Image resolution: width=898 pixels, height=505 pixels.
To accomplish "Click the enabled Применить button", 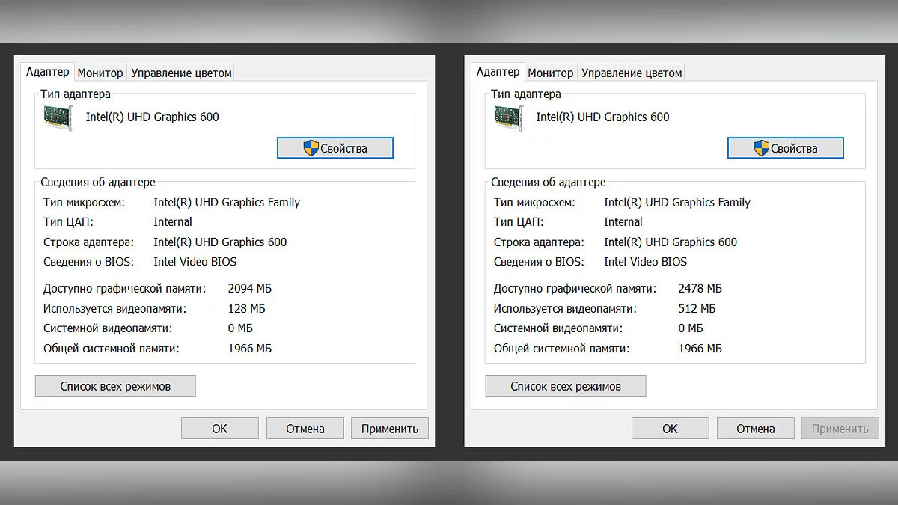I will coord(389,429).
